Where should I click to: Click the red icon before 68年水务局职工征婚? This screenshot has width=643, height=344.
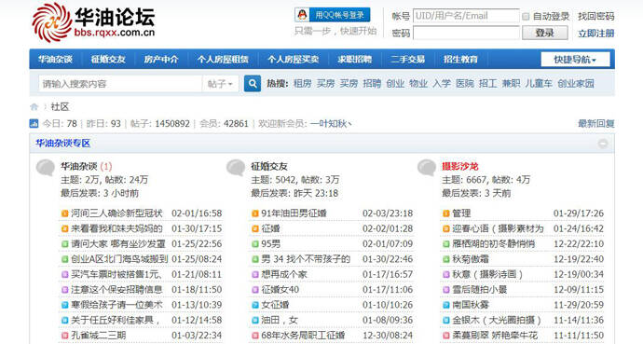[255, 336]
